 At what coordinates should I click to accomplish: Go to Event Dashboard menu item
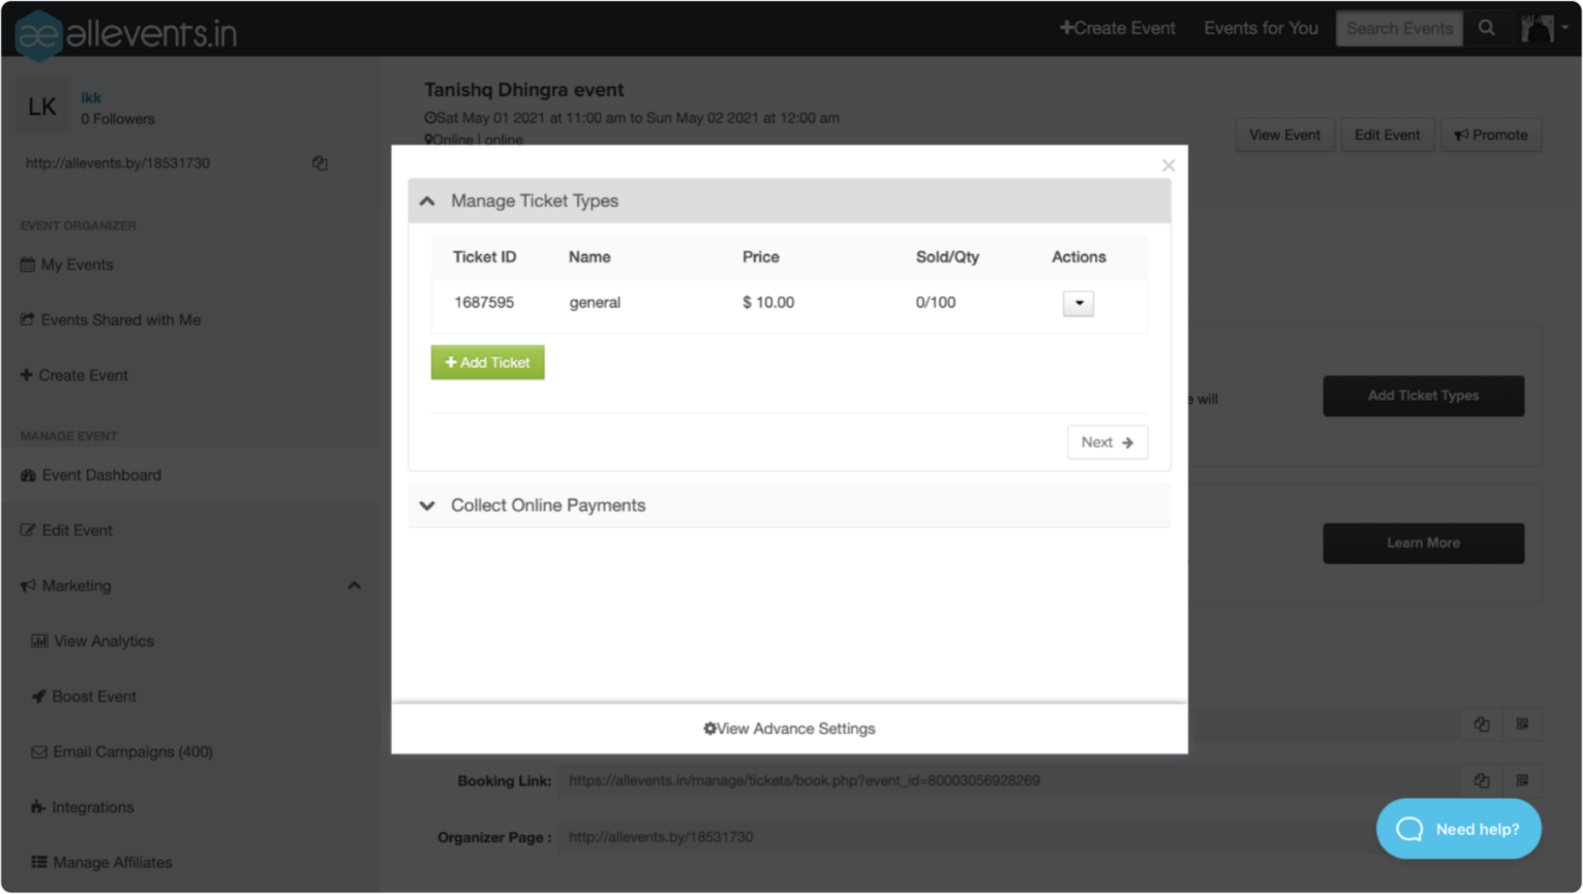(101, 475)
